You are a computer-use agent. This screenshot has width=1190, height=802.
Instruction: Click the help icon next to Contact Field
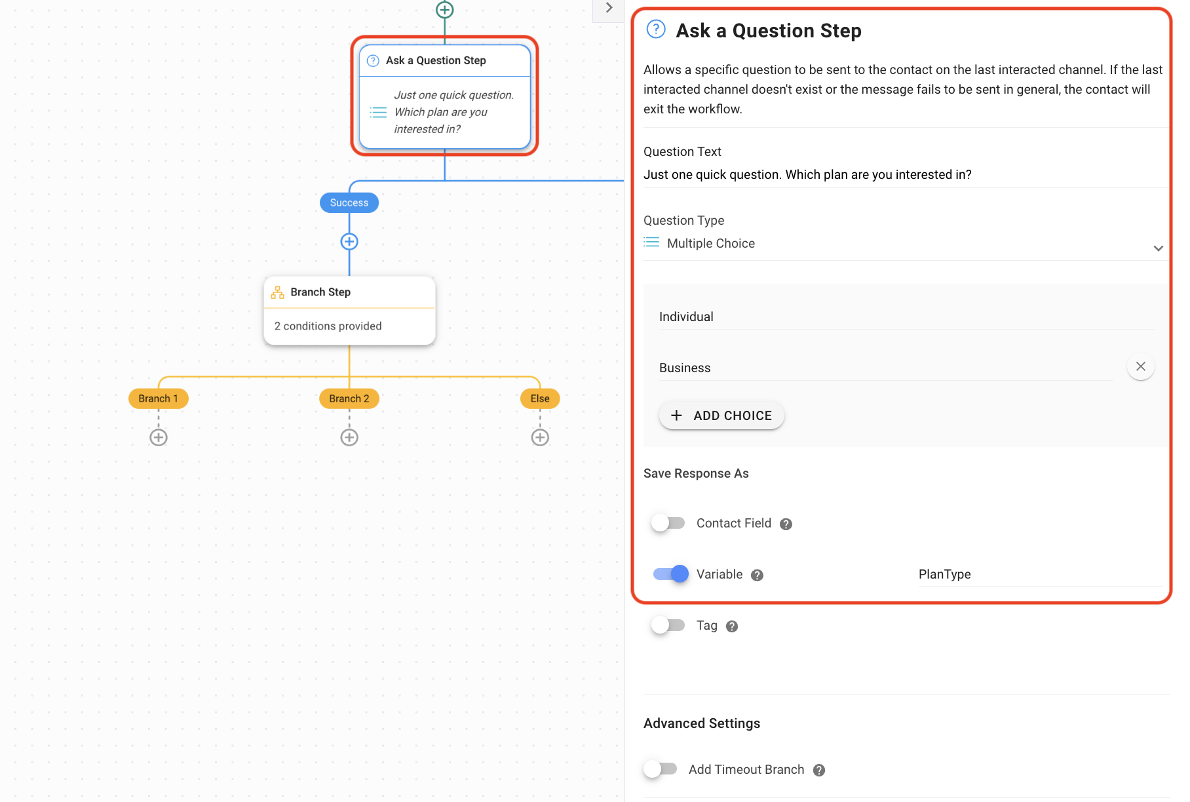click(786, 524)
